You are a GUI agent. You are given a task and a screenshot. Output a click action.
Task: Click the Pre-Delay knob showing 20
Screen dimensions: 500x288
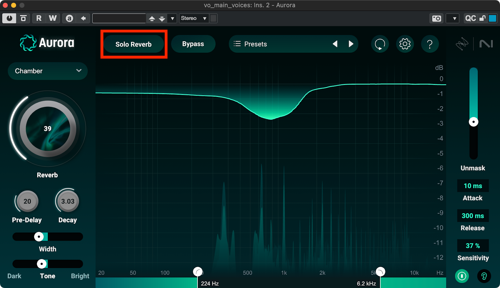click(27, 201)
